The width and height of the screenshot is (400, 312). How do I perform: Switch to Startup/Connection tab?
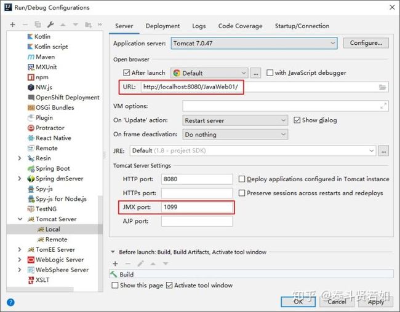pos(302,26)
